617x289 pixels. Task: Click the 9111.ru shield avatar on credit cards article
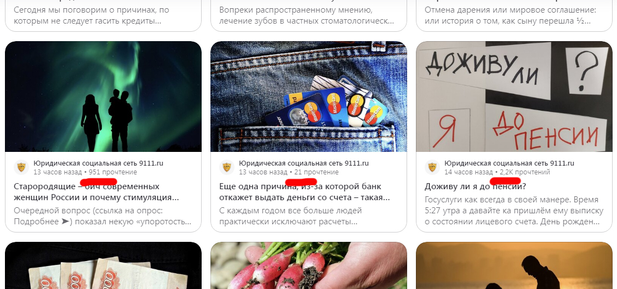(227, 167)
